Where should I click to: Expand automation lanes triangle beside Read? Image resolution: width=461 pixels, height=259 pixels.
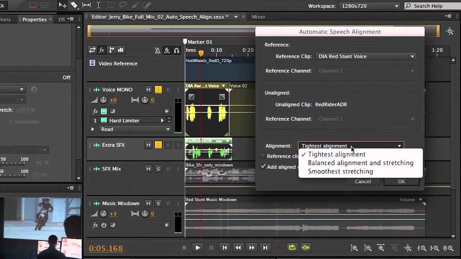coord(93,129)
